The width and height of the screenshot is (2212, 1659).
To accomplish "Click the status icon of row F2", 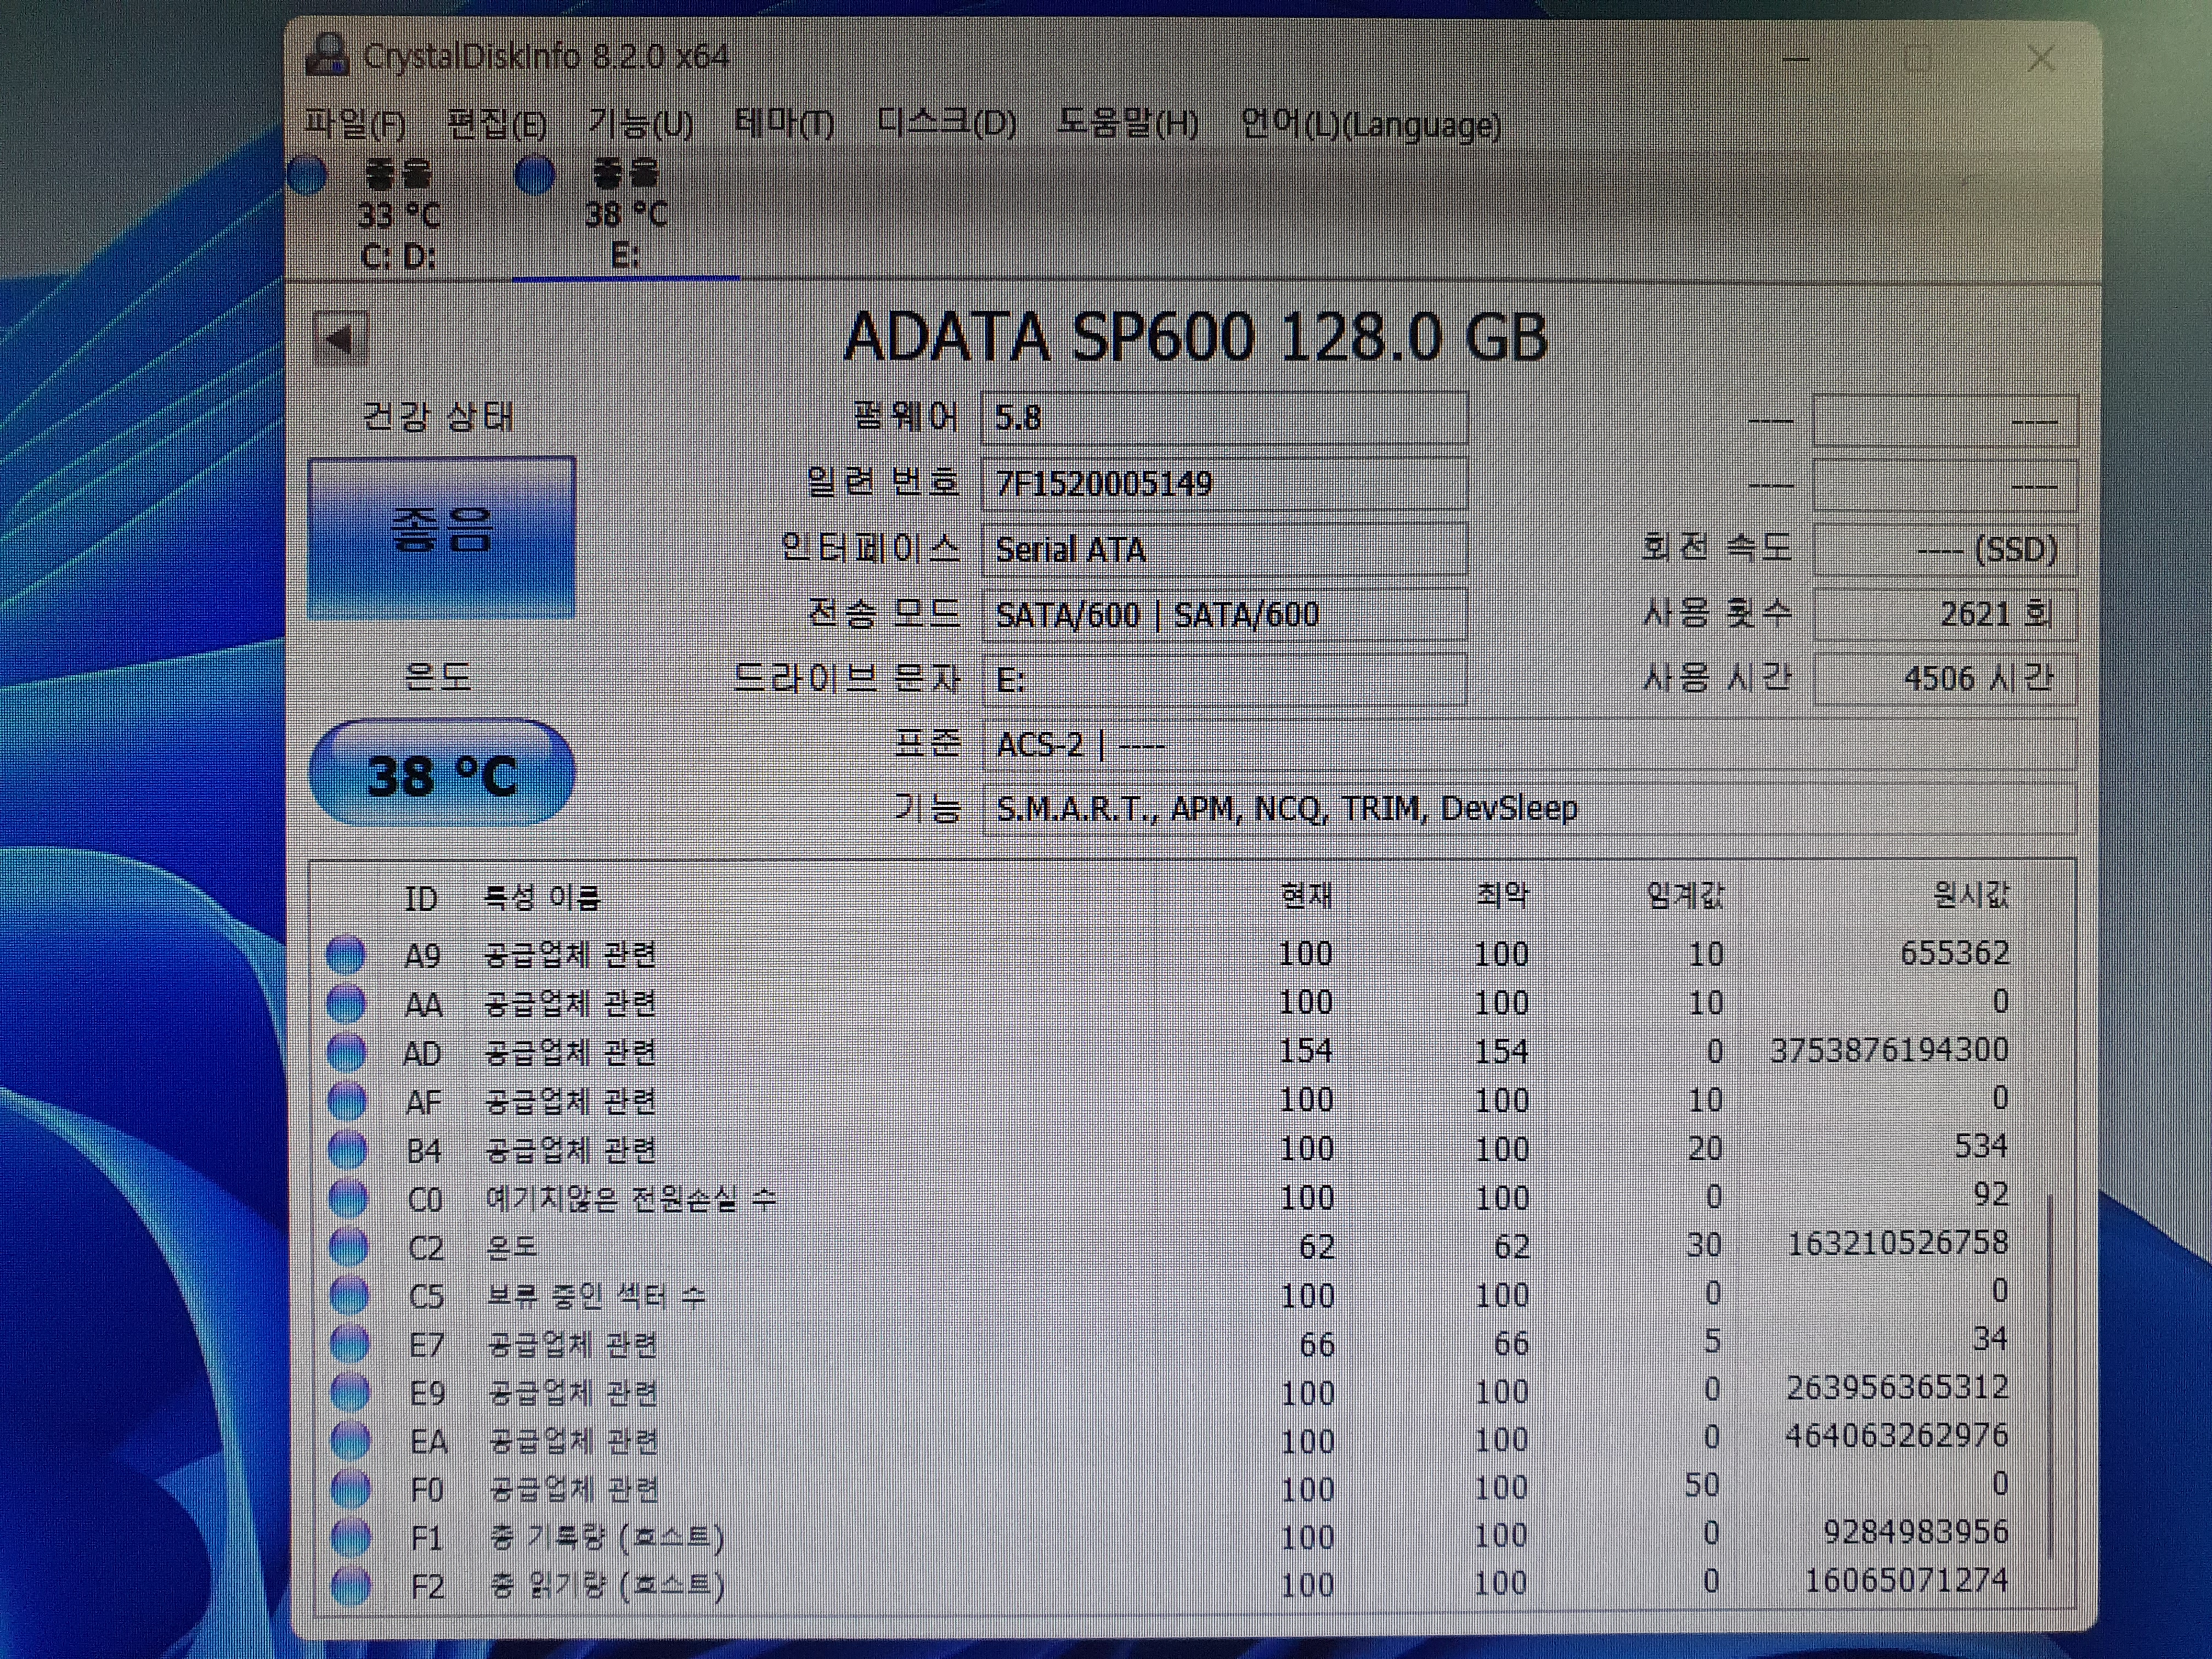I will pos(352,1585).
